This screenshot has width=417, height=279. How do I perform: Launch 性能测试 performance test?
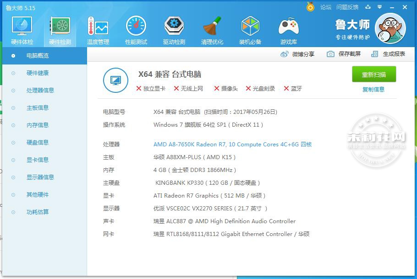(136, 30)
